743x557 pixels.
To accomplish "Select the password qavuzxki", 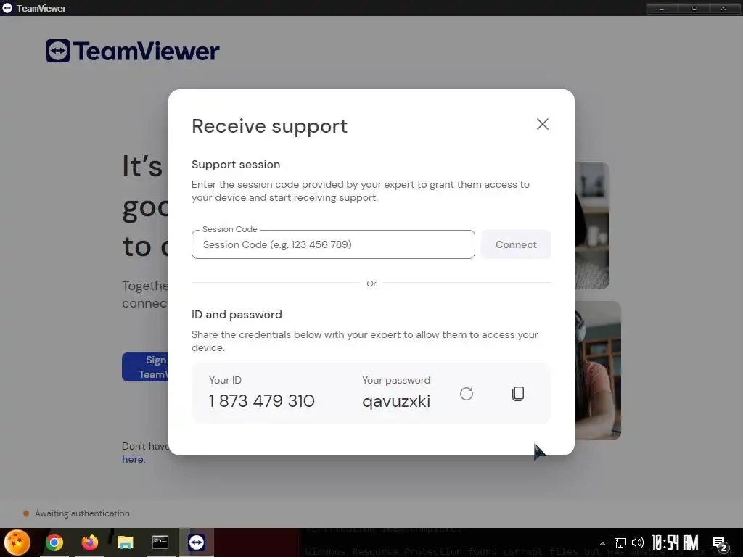I will tap(396, 401).
